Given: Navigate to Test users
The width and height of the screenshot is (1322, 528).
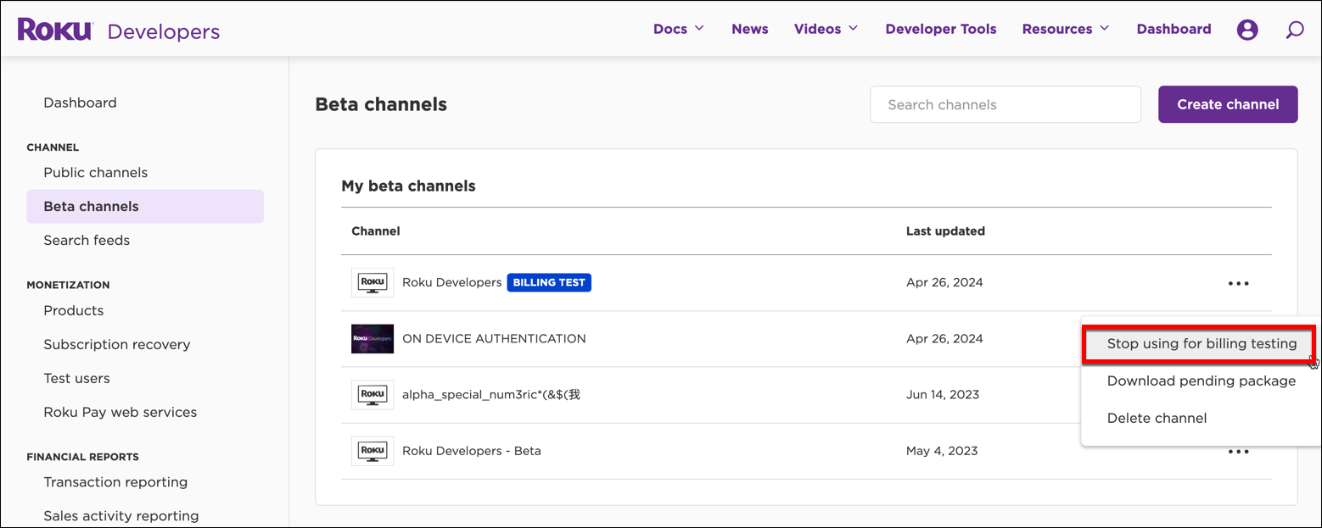Looking at the screenshot, I should point(76,378).
